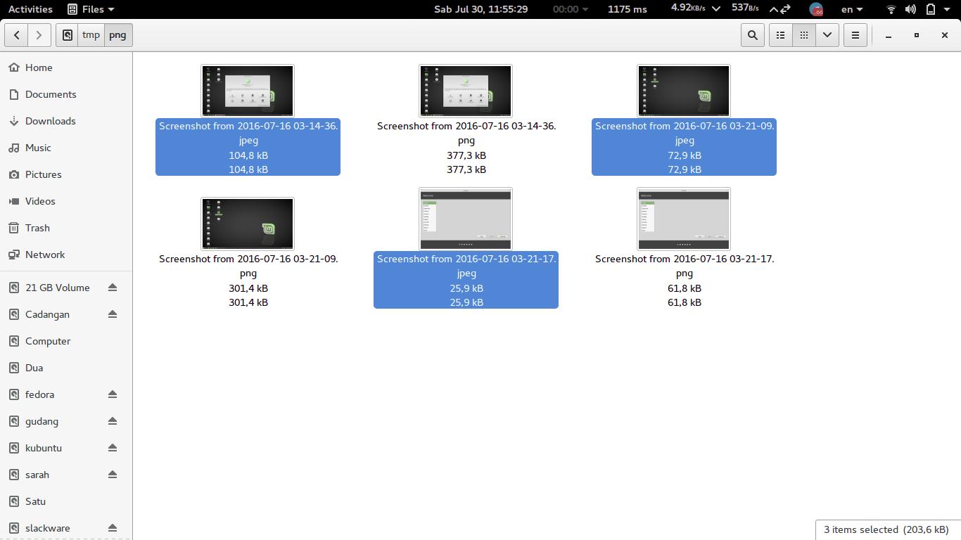The image size is (961, 540).
Task: Open the Downloads folder in sidebar
Action: coord(51,121)
